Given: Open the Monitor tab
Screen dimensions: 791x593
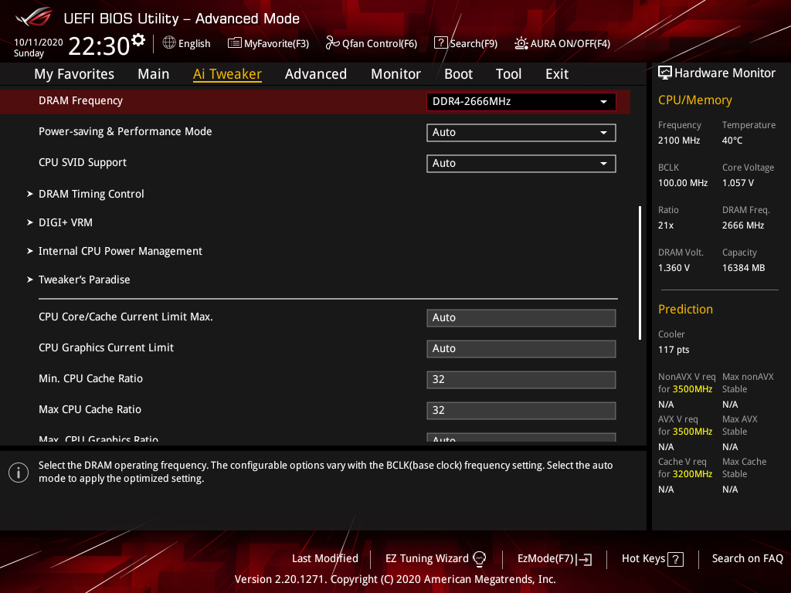Looking at the screenshot, I should [x=396, y=74].
